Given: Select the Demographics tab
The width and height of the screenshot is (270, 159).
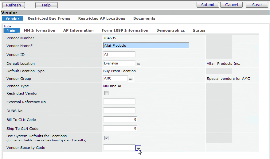Looking at the screenshot, I should [x=170, y=30].
